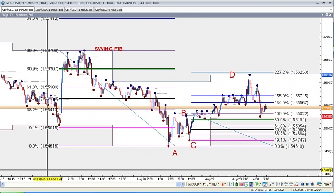
Task: Click the first blue candle scaling icon
Action: [x=302, y=184]
